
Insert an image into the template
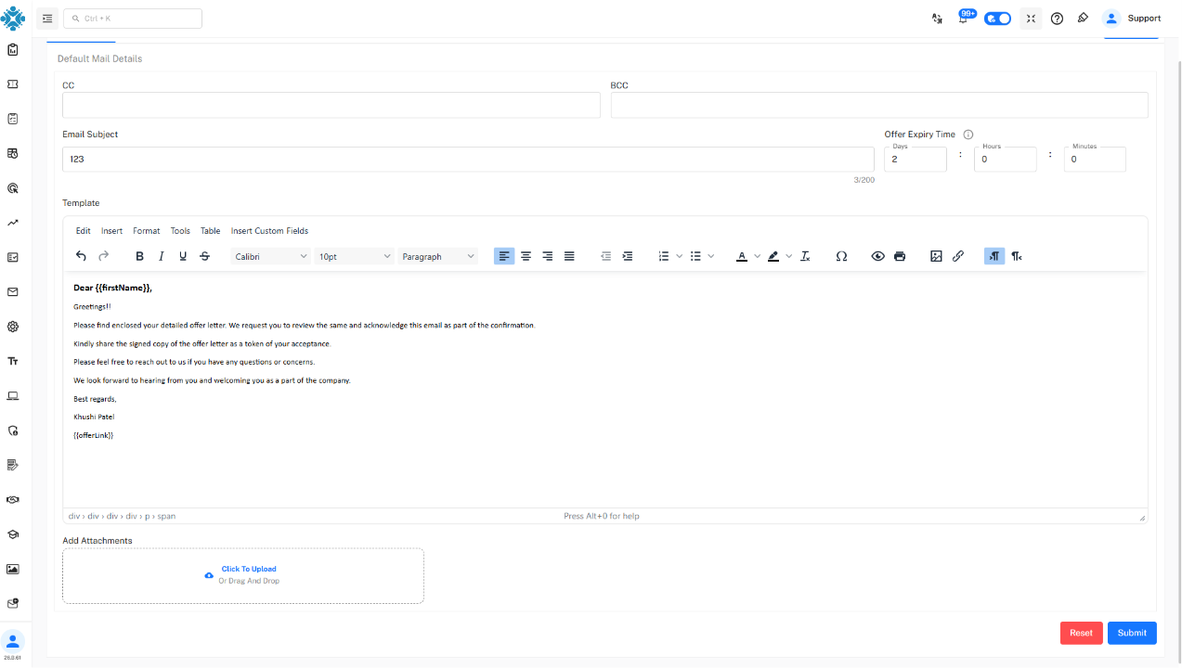coord(936,256)
